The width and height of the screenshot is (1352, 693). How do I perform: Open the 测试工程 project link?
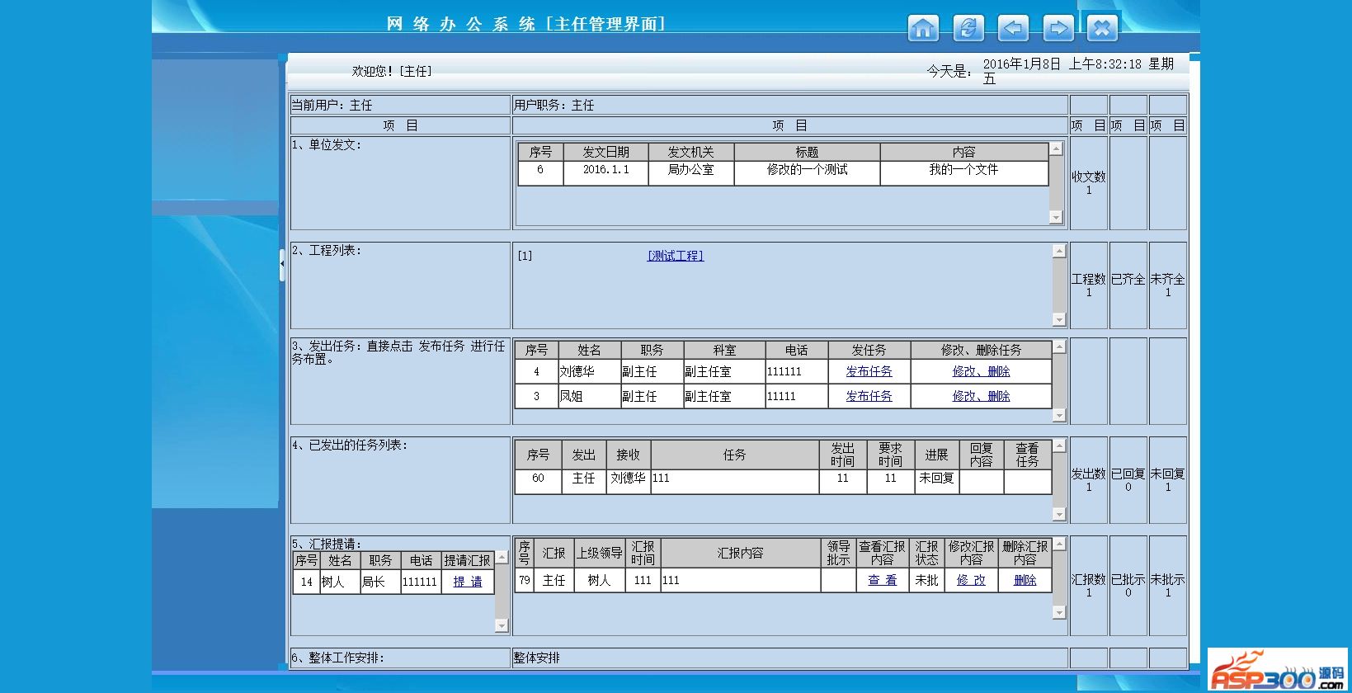coord(675,256)
